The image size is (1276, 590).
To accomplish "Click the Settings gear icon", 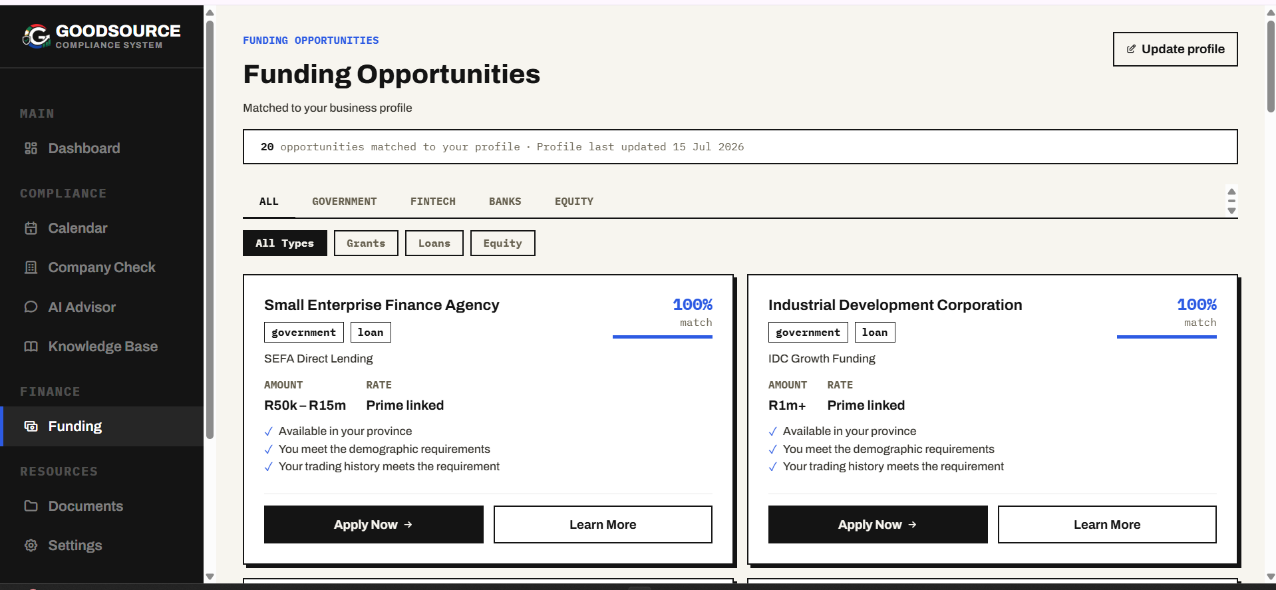I will point(31,545).
